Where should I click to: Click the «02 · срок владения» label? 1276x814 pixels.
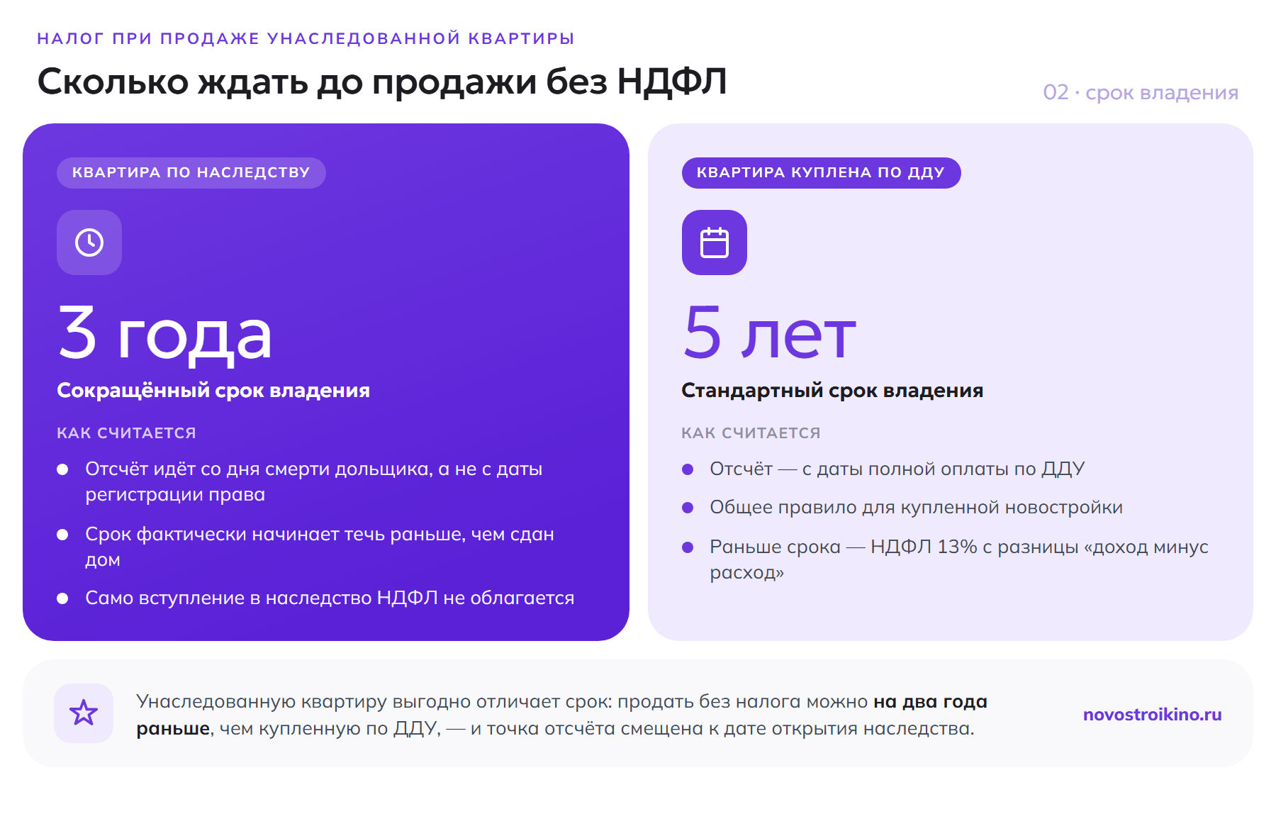point(1141,93)
